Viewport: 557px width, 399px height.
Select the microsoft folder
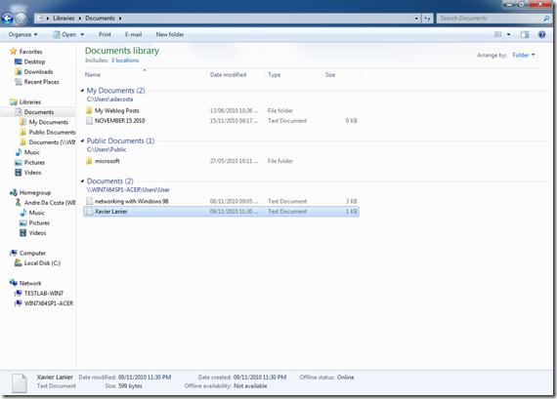[221, 161]
